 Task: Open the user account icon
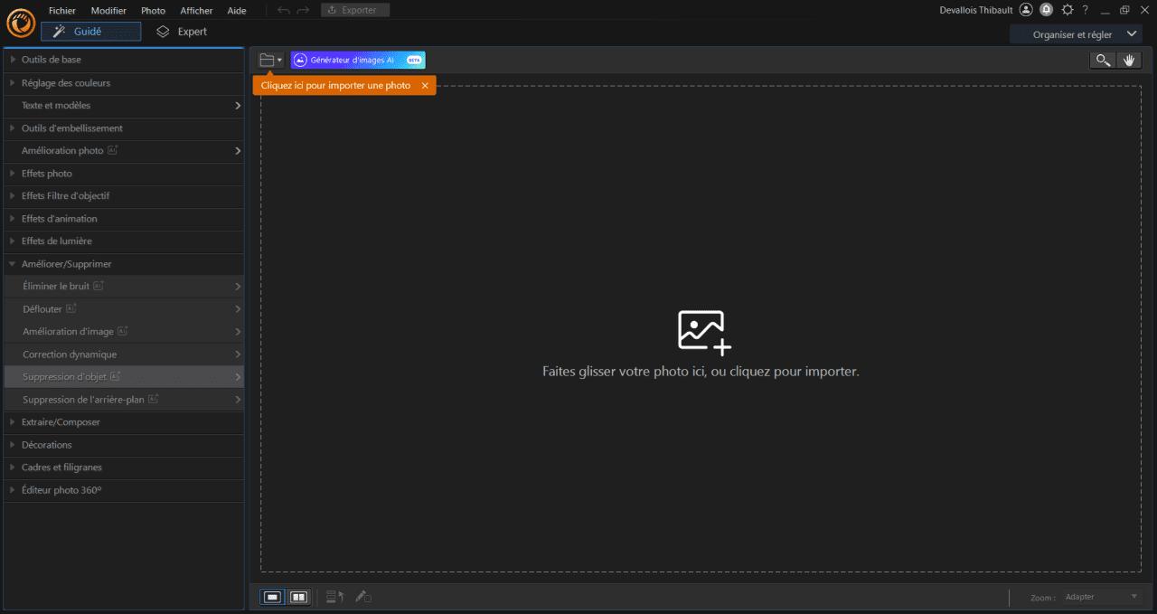(1025, 11)
